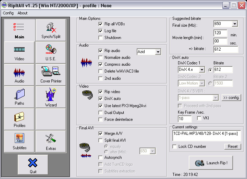Check Lock CD number
This screenshot has height=179, width=247.
coord(174,146)
